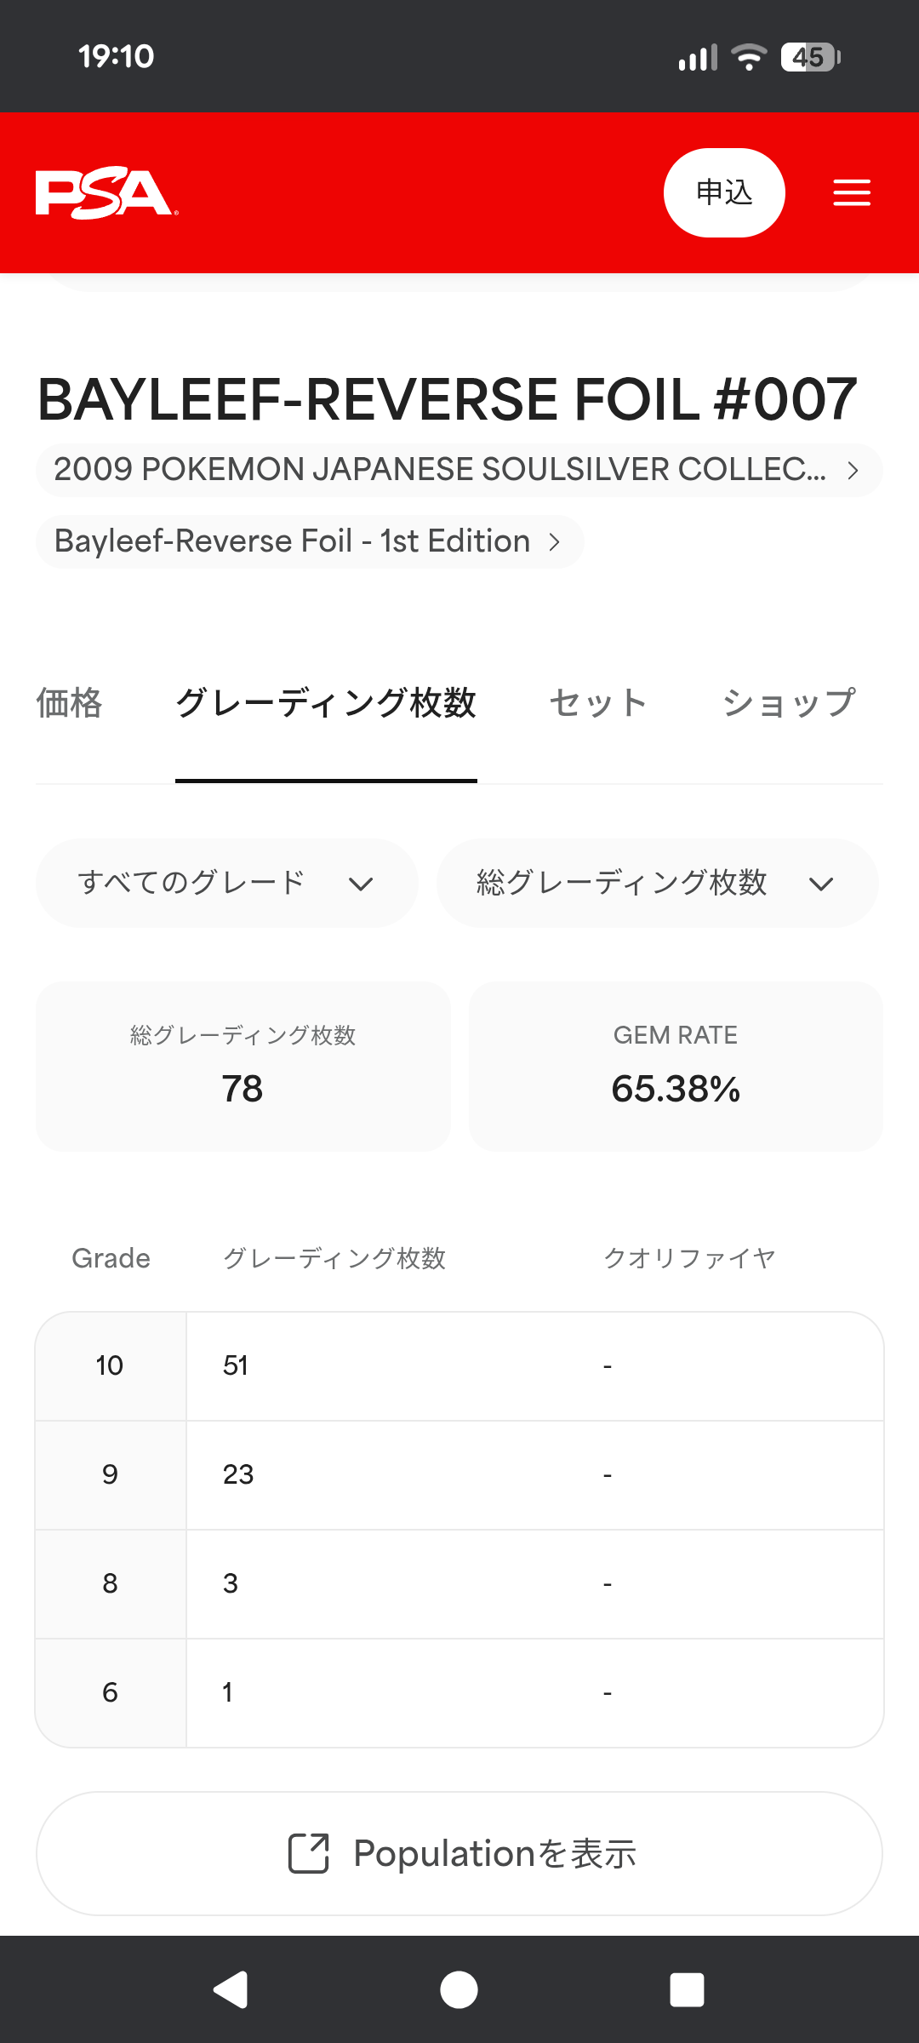This screenshot has height=2043, width=919.
Task: Tap the PSA logo
Action: (x=106, y=194)
